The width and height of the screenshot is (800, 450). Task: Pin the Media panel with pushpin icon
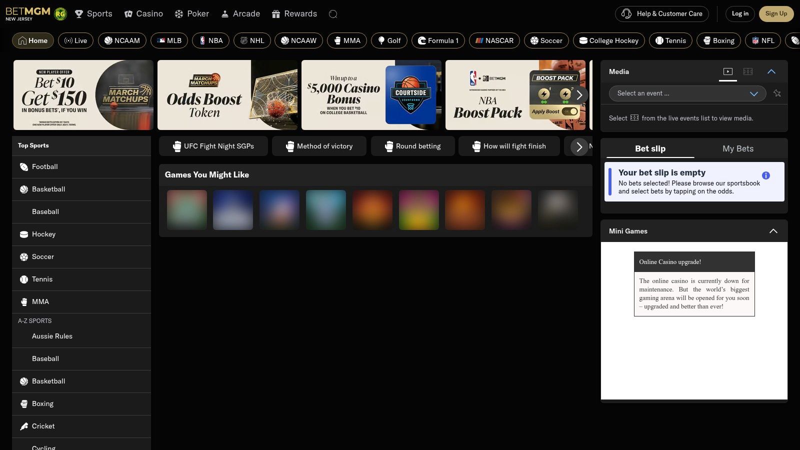777,93
